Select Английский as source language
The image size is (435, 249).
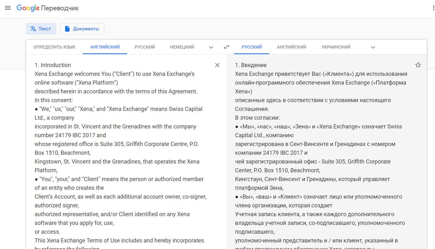105,47
